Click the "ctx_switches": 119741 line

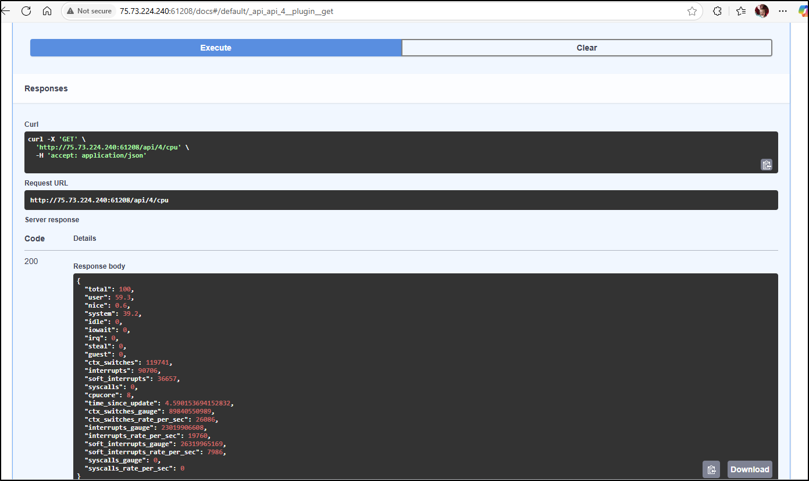(x=129, y=362)
